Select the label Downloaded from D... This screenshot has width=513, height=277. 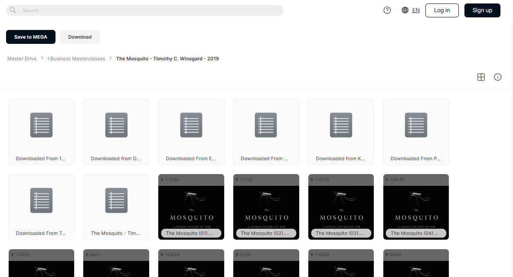(116, 158)
